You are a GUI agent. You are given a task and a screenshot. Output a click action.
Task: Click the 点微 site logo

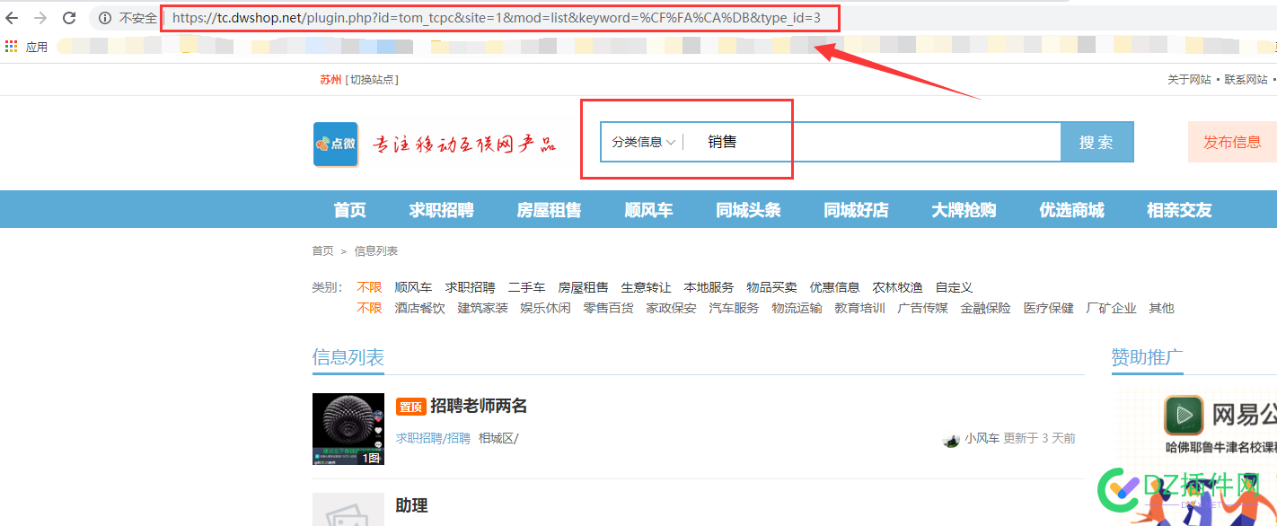(x=336, y=144)
